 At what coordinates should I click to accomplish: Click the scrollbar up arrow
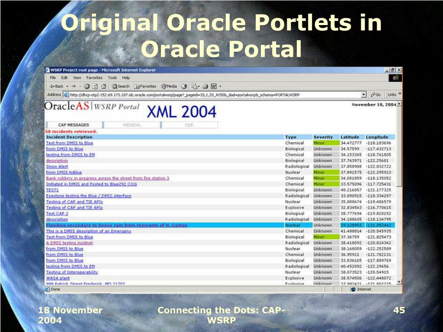coord(399,104)
